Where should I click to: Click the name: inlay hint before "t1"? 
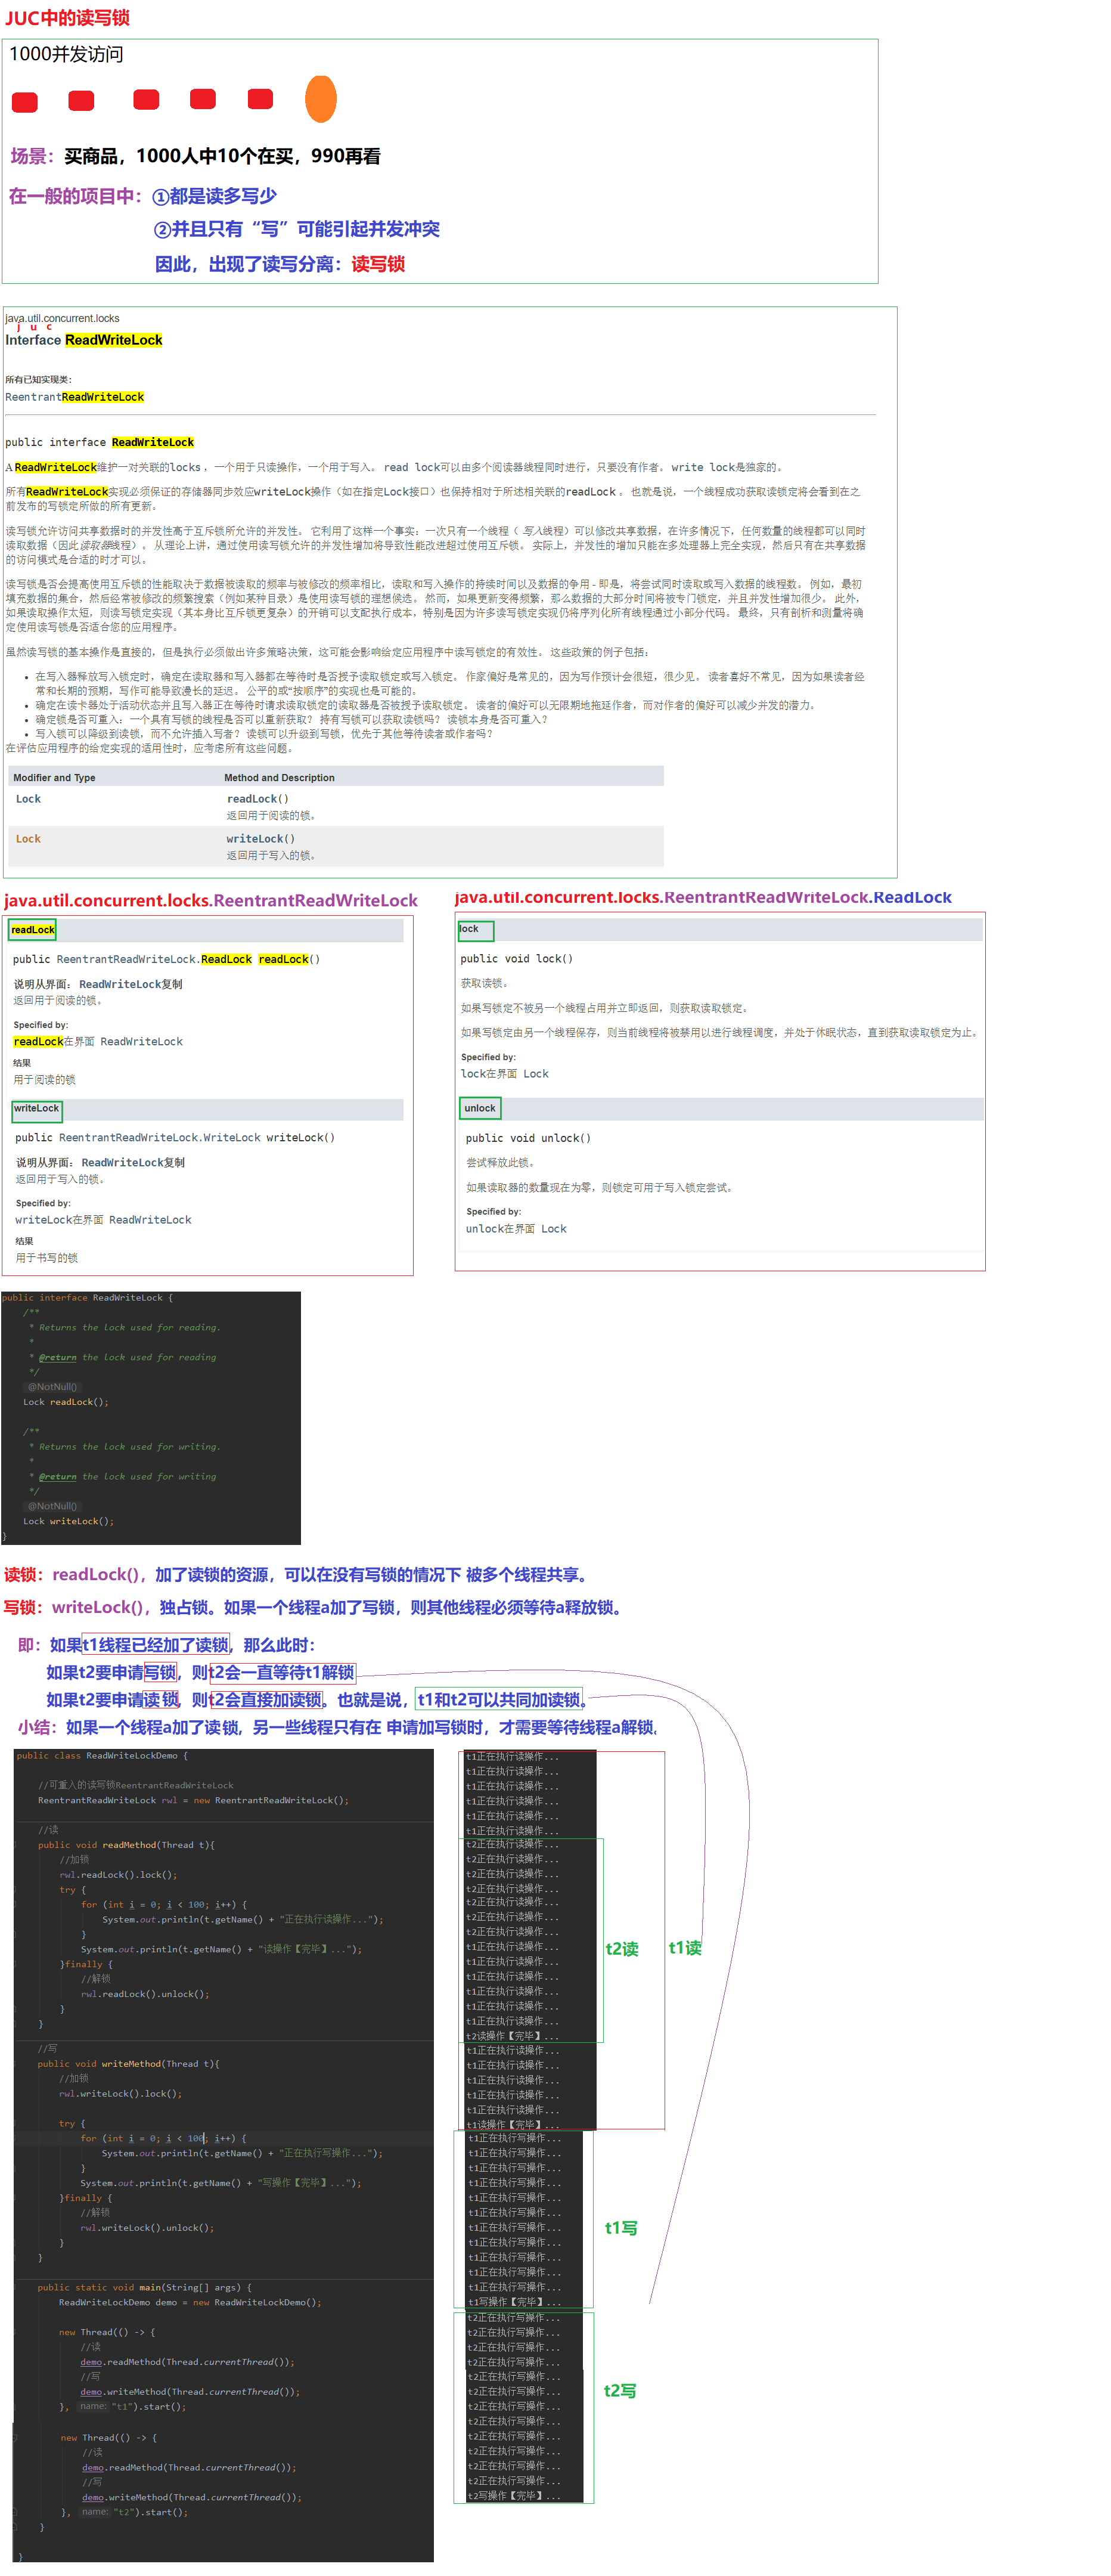(93, 2406)
